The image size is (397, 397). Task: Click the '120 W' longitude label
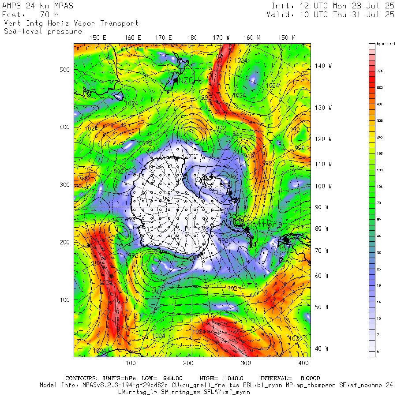[323, 139]
